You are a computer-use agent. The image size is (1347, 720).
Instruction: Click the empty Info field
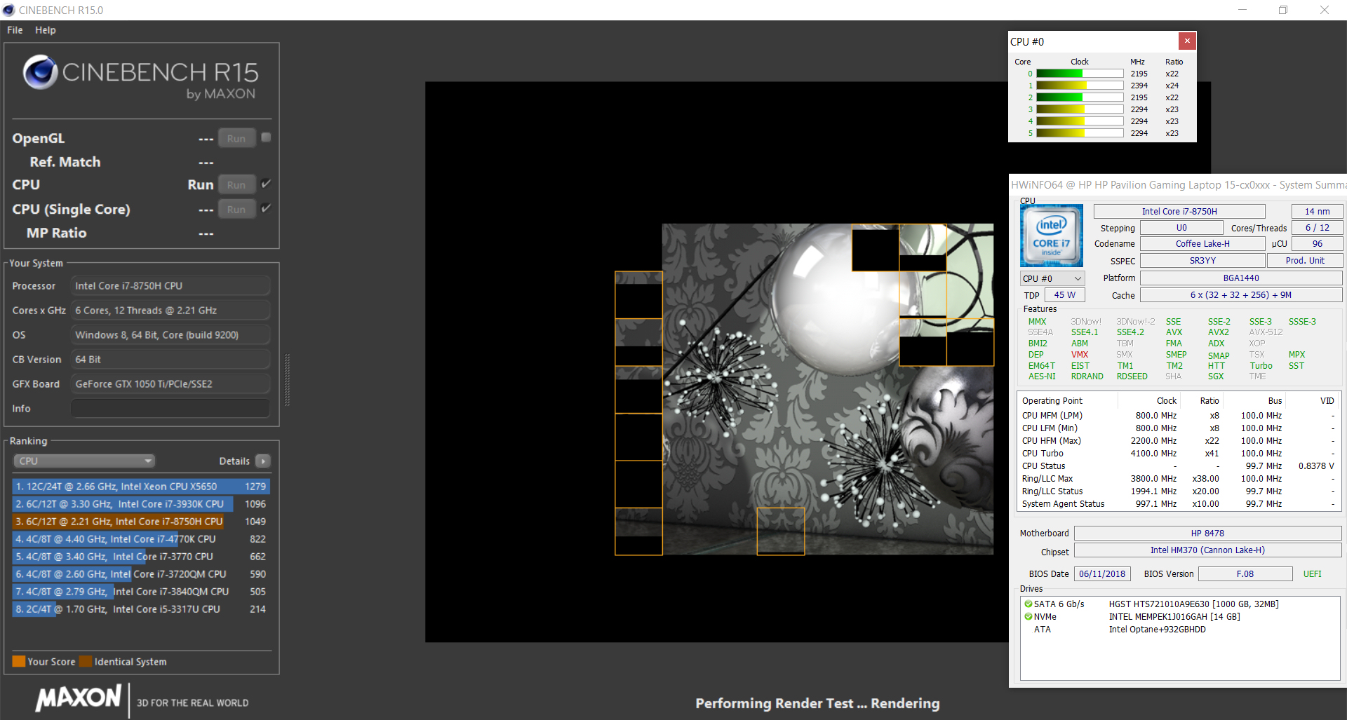click(x=170, y=409)
